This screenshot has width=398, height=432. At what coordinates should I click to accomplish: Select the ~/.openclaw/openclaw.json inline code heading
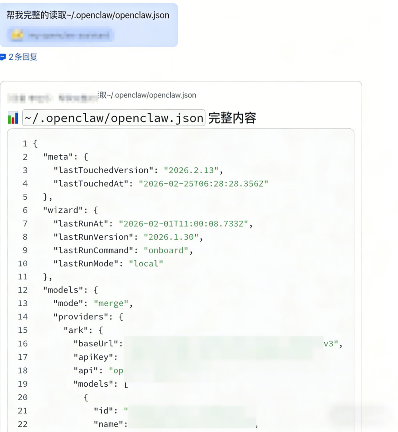coord(114,118)
